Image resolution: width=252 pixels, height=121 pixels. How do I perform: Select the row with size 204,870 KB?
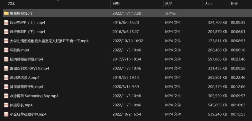coord(126,32)
